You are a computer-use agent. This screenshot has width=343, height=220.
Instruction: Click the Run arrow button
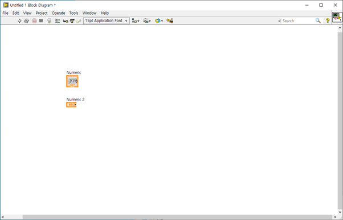[x=19, y=20]
